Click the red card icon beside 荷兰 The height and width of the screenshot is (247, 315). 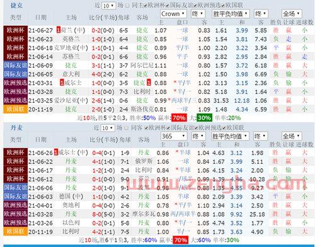point(59,30)
